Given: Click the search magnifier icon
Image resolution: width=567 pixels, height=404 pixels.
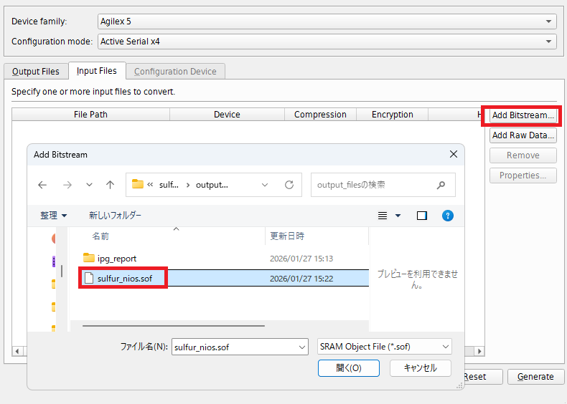Looking at the screenshot, I should click(441, 185).
